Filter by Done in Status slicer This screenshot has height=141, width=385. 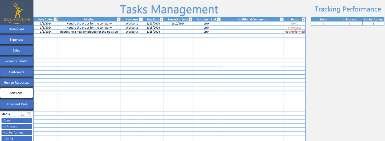(x=17, y=121)
